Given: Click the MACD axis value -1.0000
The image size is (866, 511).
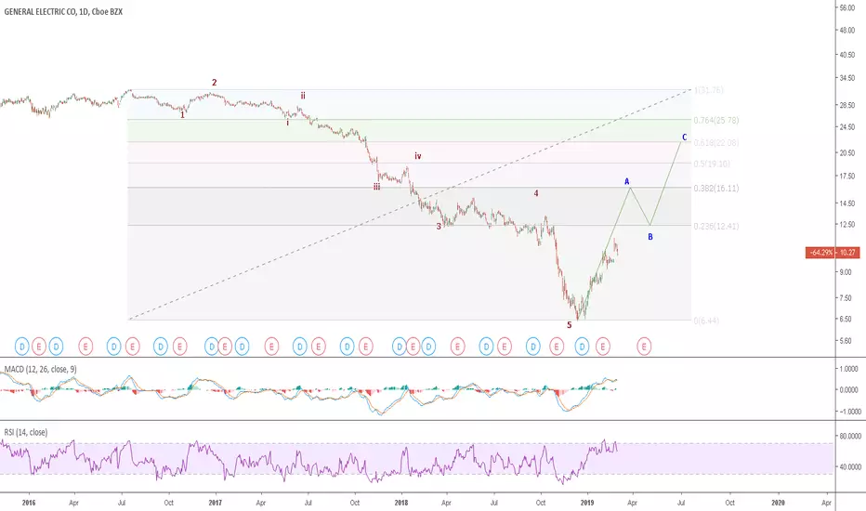Looking at the screenshot, I should [x=849, y=412].
